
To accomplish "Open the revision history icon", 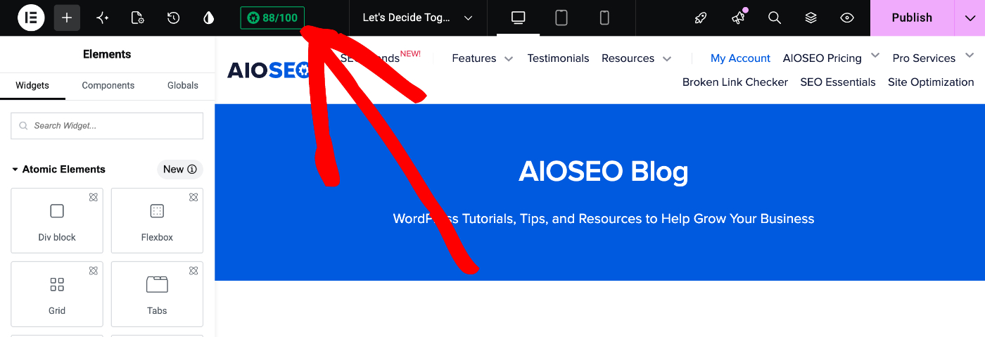I will point(173,18).
